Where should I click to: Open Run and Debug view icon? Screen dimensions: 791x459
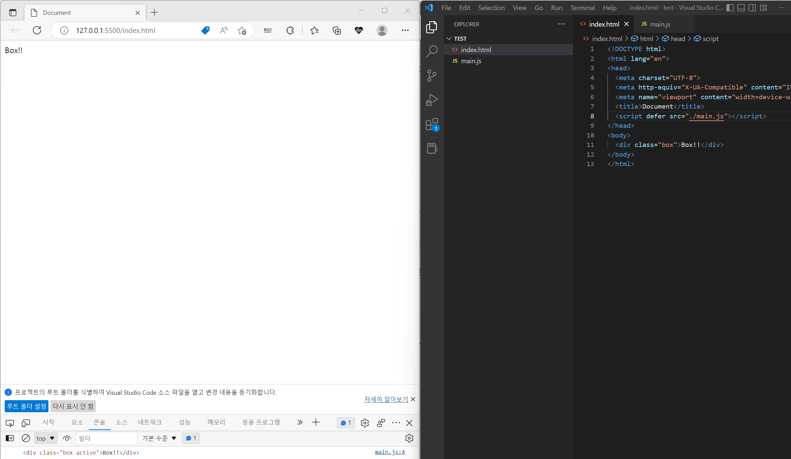click(432, 100)
